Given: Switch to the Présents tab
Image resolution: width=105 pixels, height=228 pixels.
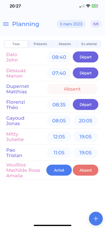Looking at the screenshot, I should (x=40, y=44).
